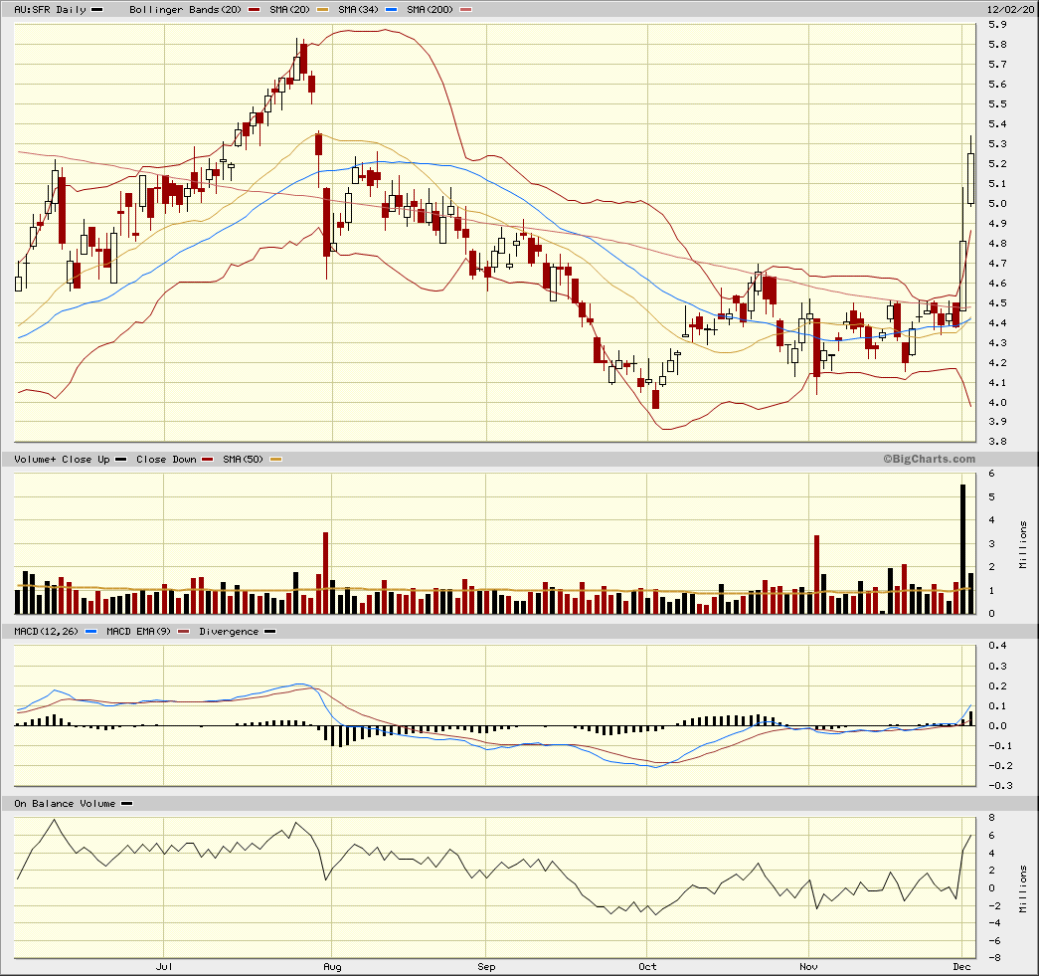Click the Aug month label on time axis
The width and height of the screenshot is (1039, 976).
pyautogui.click(x=333, y=967)
